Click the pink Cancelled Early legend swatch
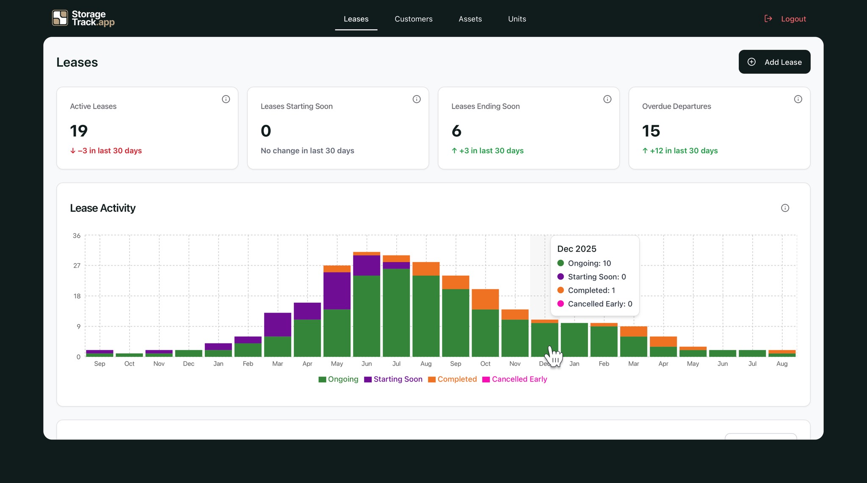The width and height of the screenshot is (867, 483). click(486, 379)
